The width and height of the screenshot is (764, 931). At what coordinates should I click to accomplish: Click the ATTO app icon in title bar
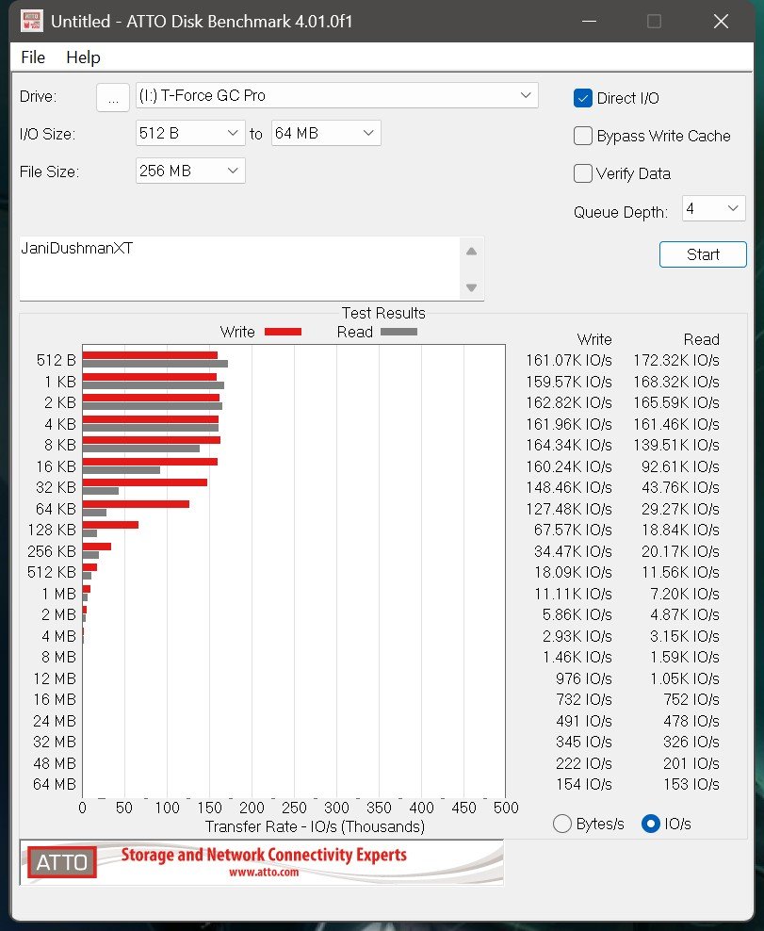pyautogui.click(x=31, y=22)
